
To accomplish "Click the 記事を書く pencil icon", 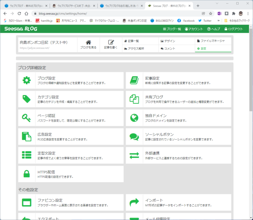I will 111,42.
